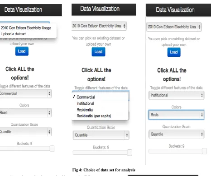
Task: Click 'Quantization Scale' label in the left panel
Action: [24, 125]
